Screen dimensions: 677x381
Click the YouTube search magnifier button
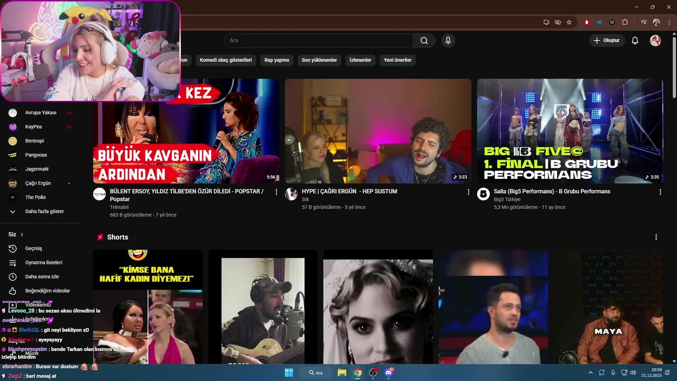tap(424, 41)
